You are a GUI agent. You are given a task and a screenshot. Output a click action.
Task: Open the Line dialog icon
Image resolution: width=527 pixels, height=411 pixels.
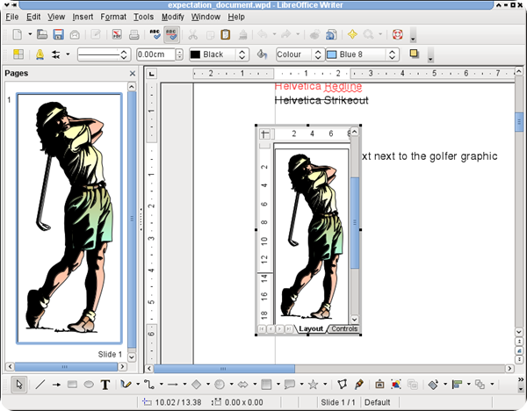(x=40, y=54)
